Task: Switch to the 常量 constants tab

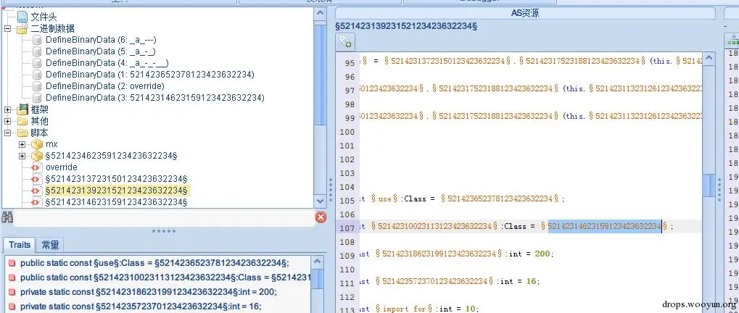Action: tap(50, 245)
